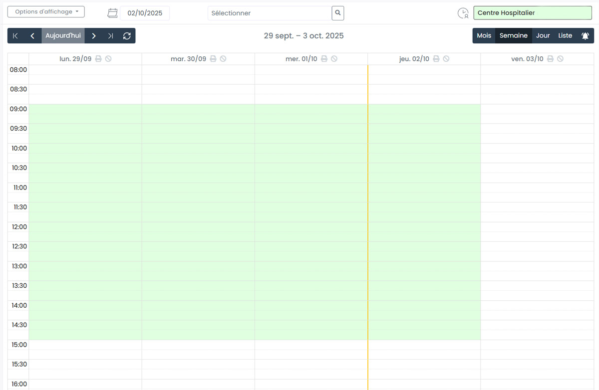Click the calendar icon beside date field
This screenshot has height=390, width=599.
113,13
